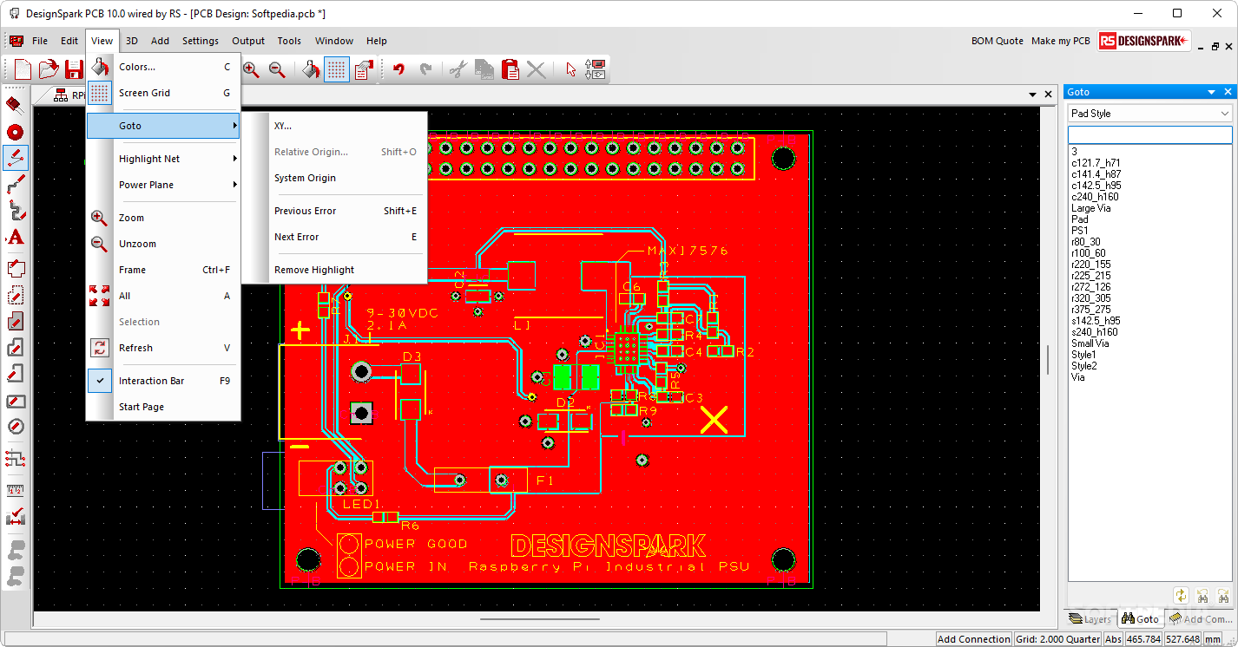Click the Swap Layer toolbar icon
Image resolution: width=1238 pixels, height=647 pixels.
pos(596,69)
